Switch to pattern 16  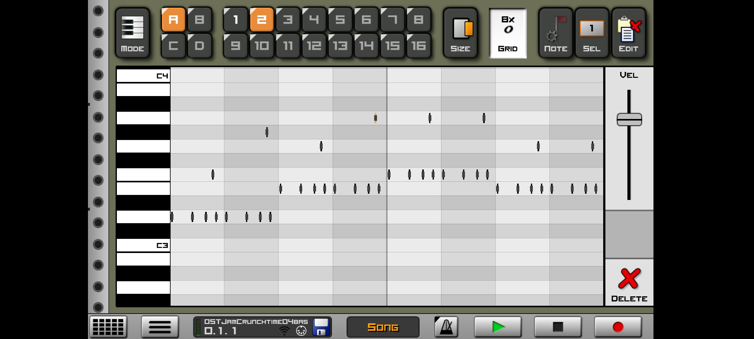(x=418, y=46)
